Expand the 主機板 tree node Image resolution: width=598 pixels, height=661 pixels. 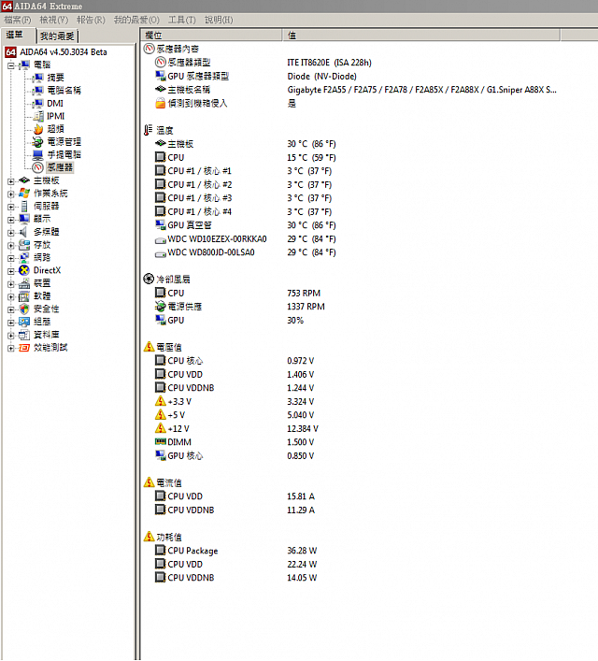[11, 181]
